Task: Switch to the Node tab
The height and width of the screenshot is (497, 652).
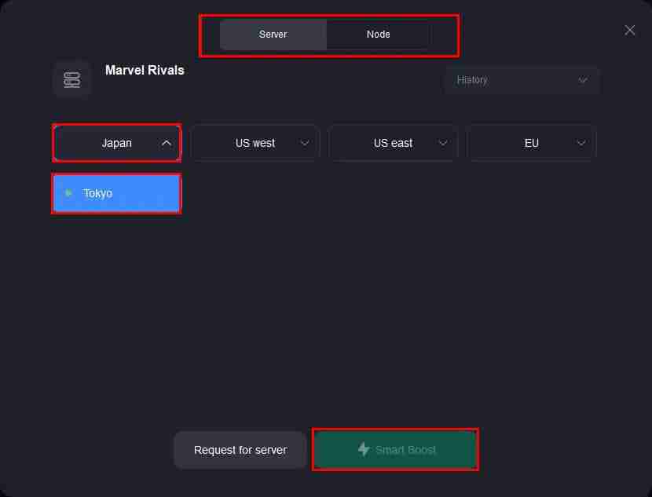Action: tap(378, 35)
